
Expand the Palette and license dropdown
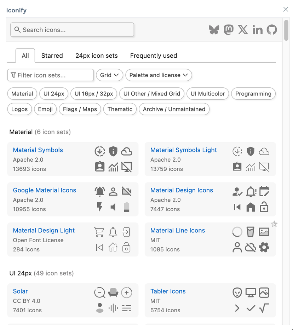click(x=159, y=75)
